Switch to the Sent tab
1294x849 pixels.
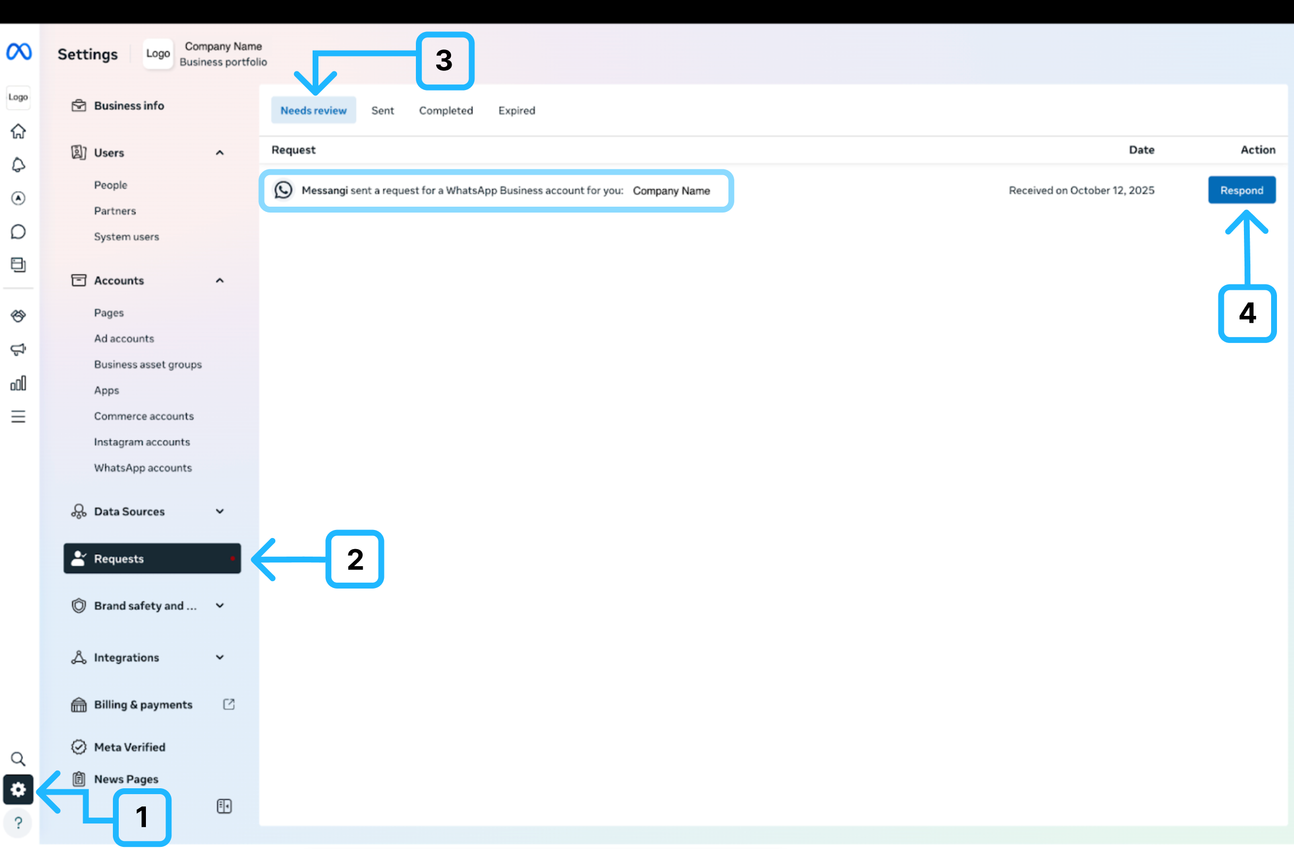click(382, 110)
